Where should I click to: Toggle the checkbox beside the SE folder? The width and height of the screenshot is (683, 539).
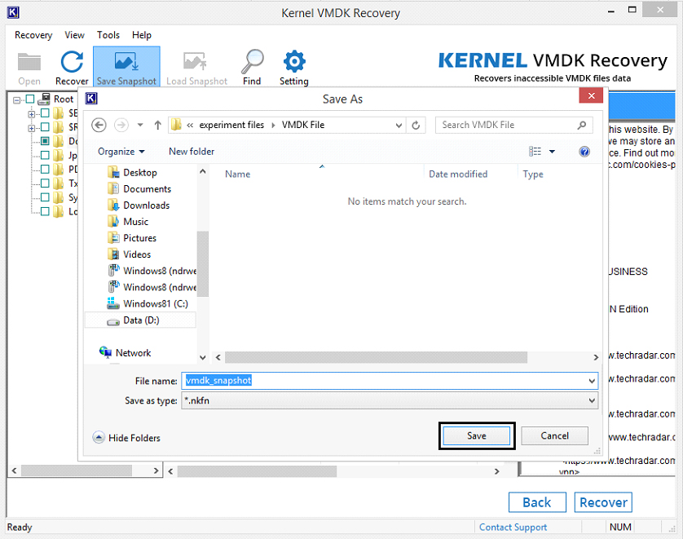pos(45,113)
